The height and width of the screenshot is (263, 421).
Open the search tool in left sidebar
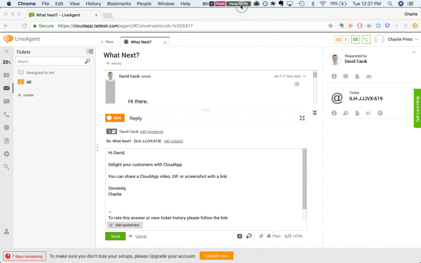[x=6, y=167]
